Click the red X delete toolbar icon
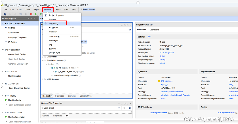 click(x=31, y=14)
